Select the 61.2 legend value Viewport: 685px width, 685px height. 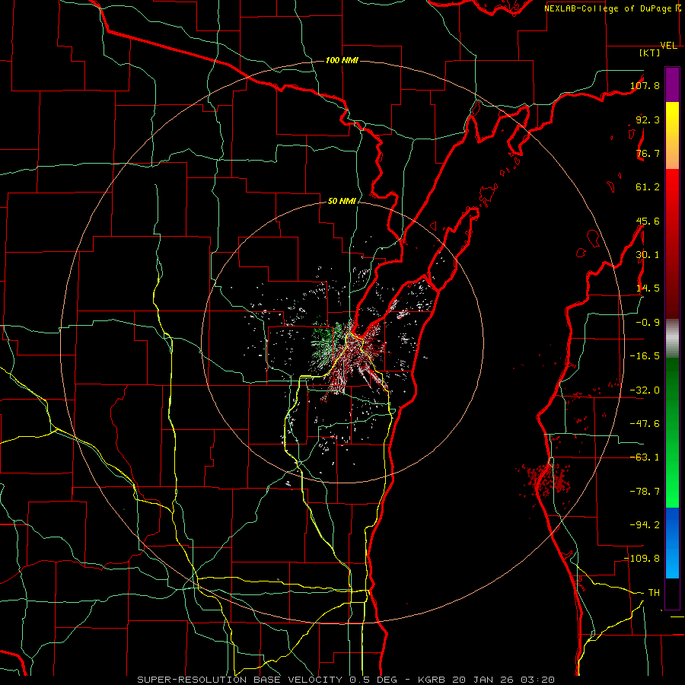pyautogui.click(x=648, y=187)
